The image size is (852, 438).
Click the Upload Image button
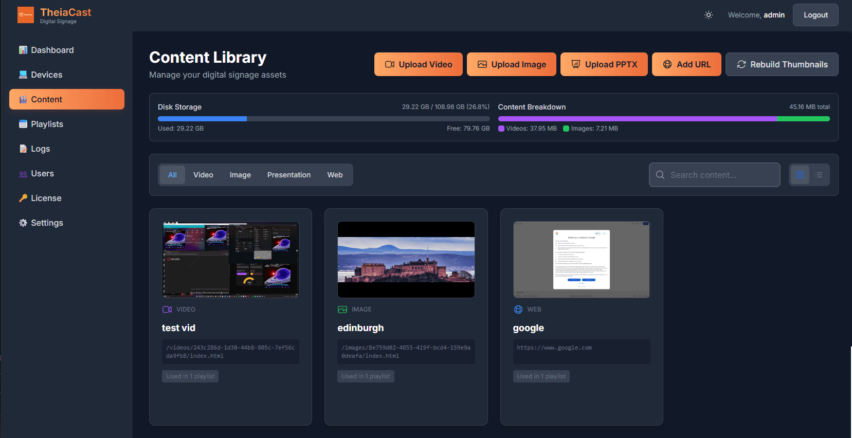coord(512,64)
